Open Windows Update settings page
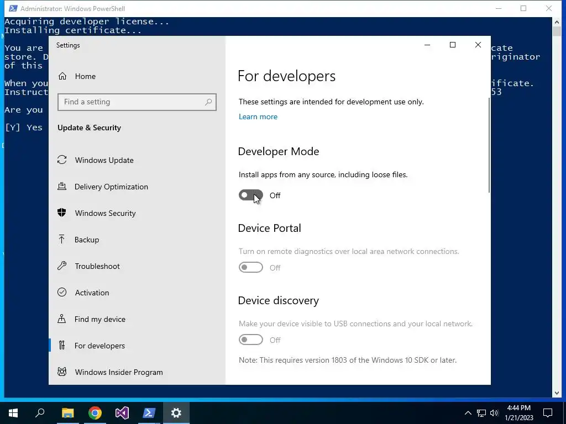This screenshot has height=424, width=566. pos(137,160)
